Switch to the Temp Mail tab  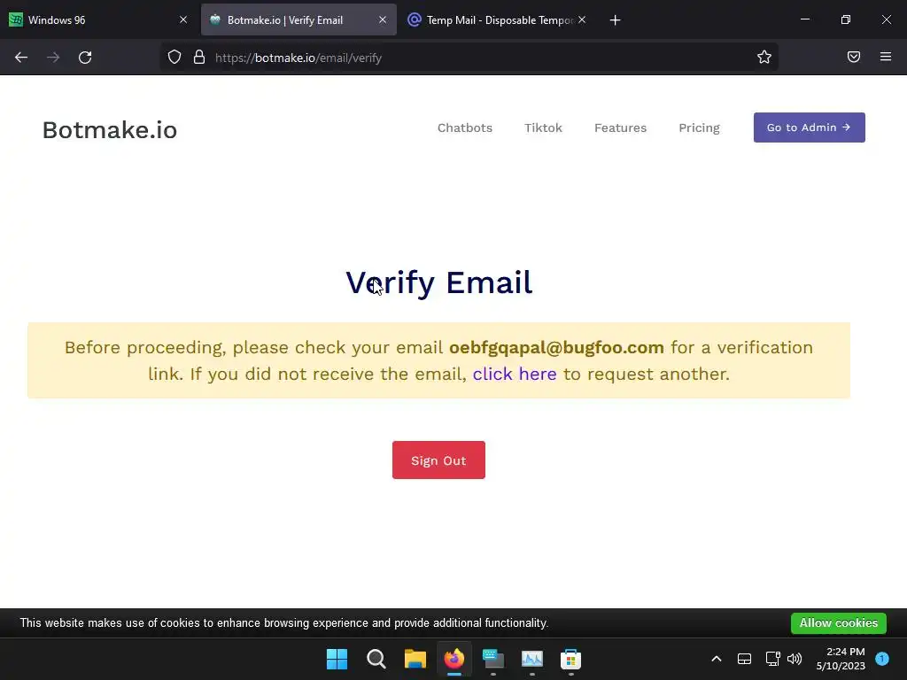click(496, 19)
